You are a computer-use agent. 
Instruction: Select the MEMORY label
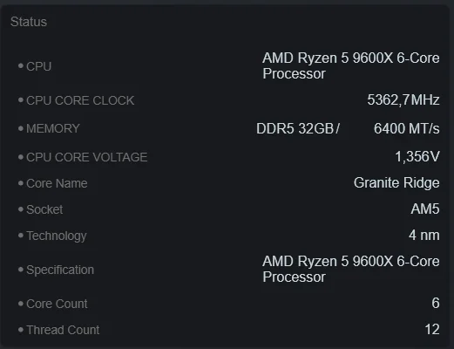coord(53,128)
